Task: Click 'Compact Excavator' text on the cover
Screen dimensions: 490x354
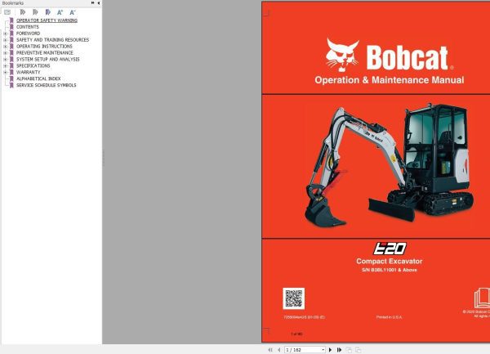Action: (389, 261)
